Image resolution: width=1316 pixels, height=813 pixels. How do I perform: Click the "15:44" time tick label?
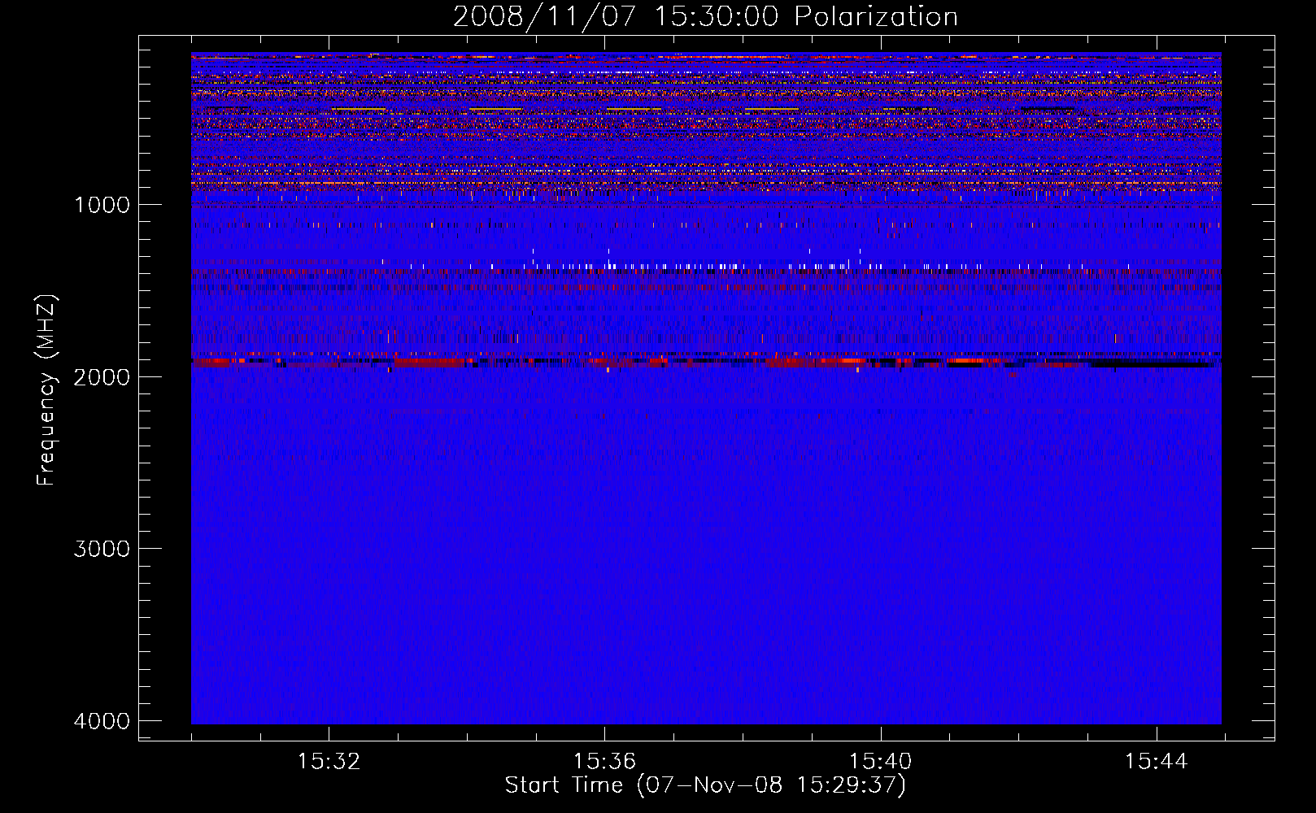pyautogui.click(x=1156, y=762)
